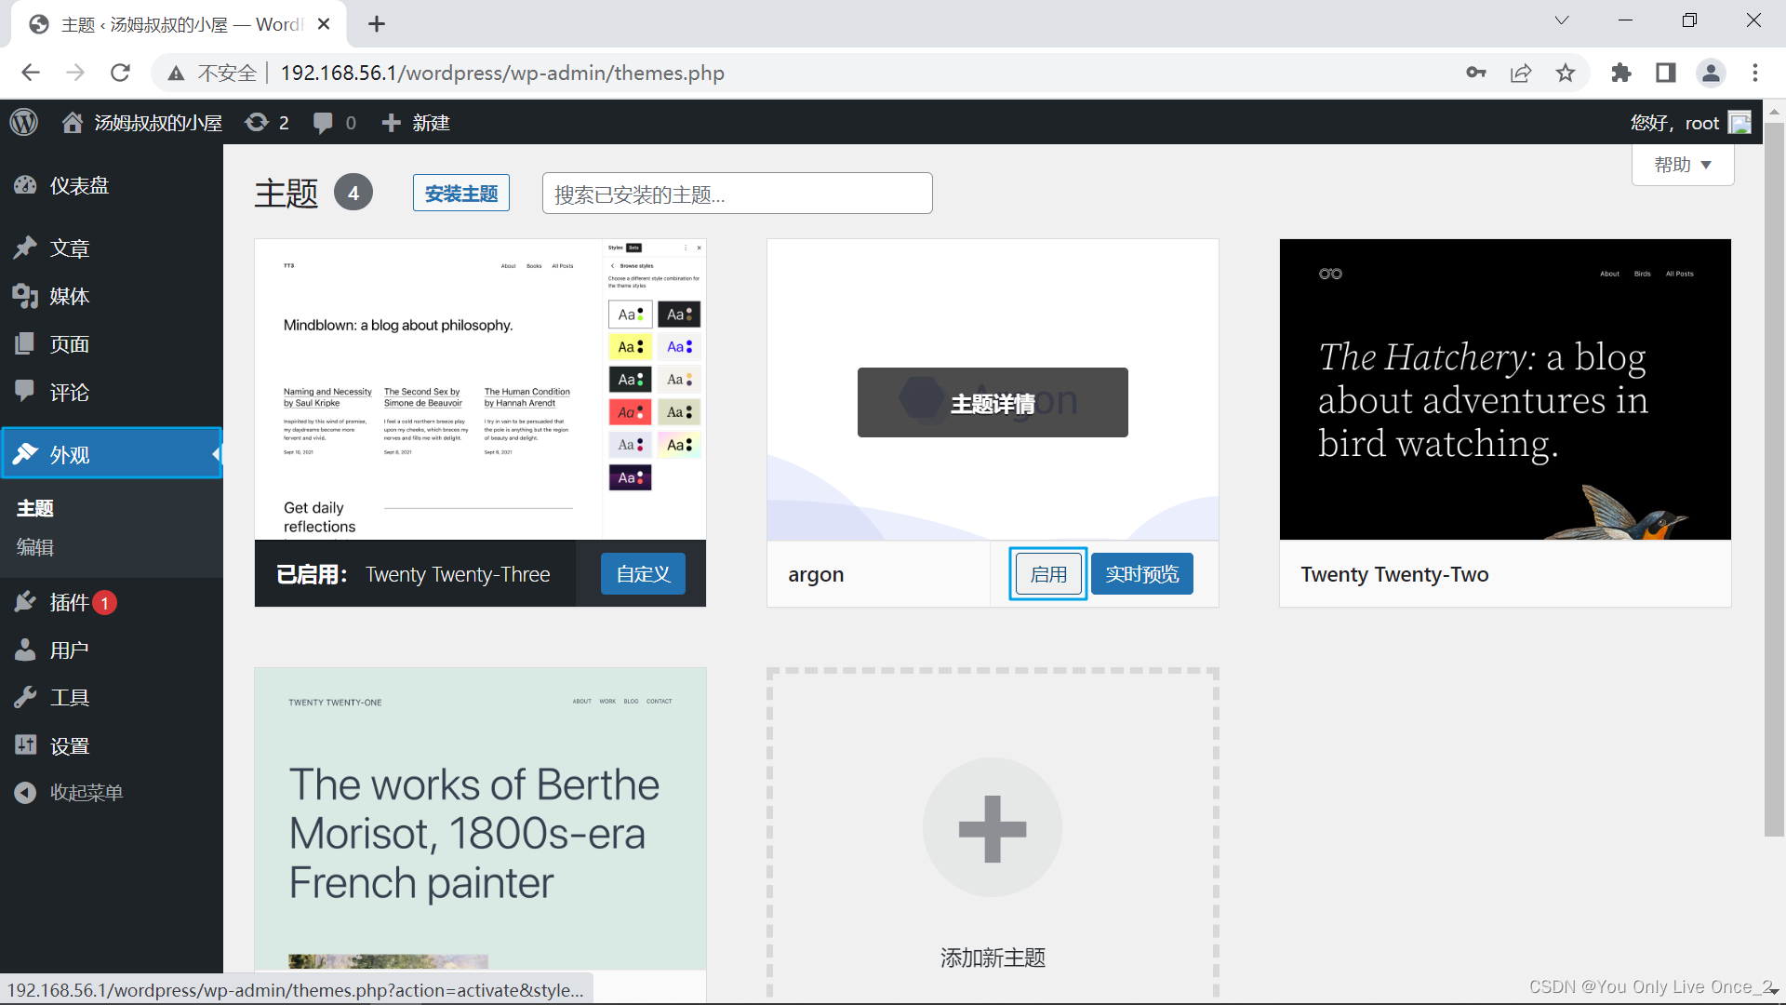Click the Twenty Twenty-Two theme name
The height and width of the screenshot is (1005, 1786).
(x=1394, y=574)
